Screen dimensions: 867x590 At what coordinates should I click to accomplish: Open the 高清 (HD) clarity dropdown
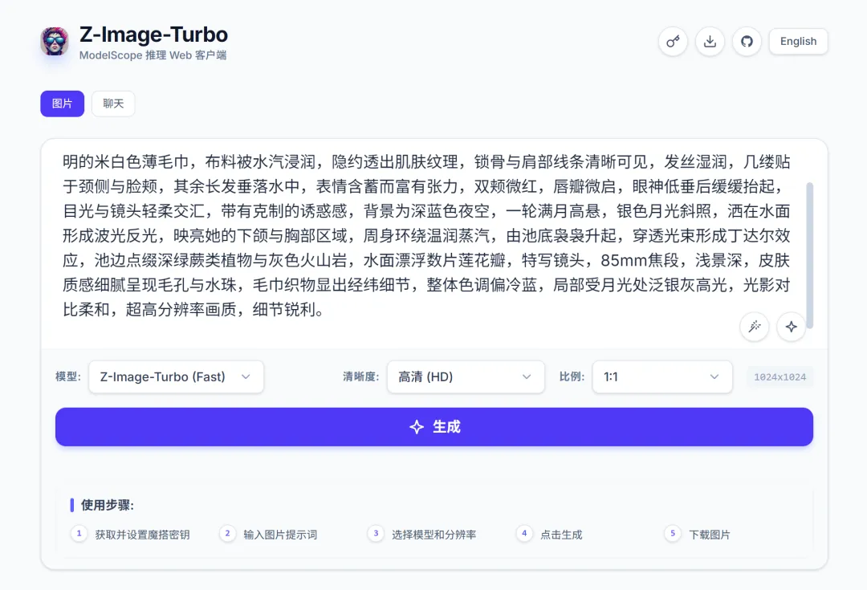466,376
